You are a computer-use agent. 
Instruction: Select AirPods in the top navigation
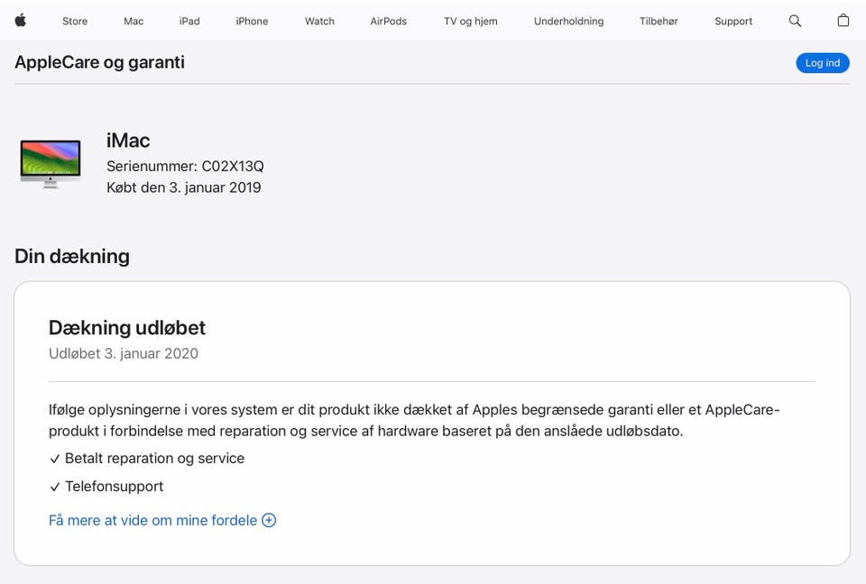tap(389, 22)
